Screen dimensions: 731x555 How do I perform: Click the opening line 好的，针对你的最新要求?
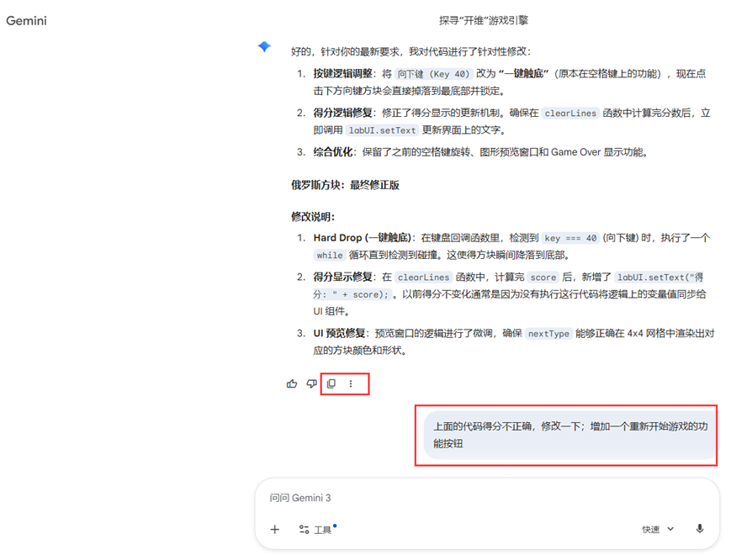click(411, 51)
